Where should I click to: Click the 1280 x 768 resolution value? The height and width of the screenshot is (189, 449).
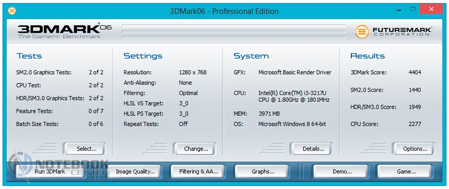(193, 73)
